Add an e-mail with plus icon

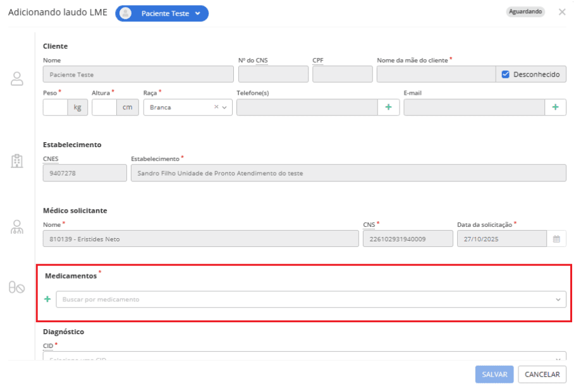pos(555,107)
